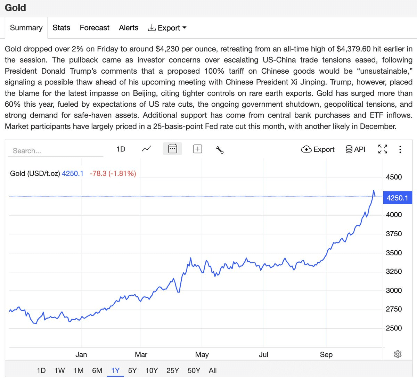The height and width of the screenshot is (378, 417).
Task: Expand the Export dropdown in tabs
Action: 167,28
